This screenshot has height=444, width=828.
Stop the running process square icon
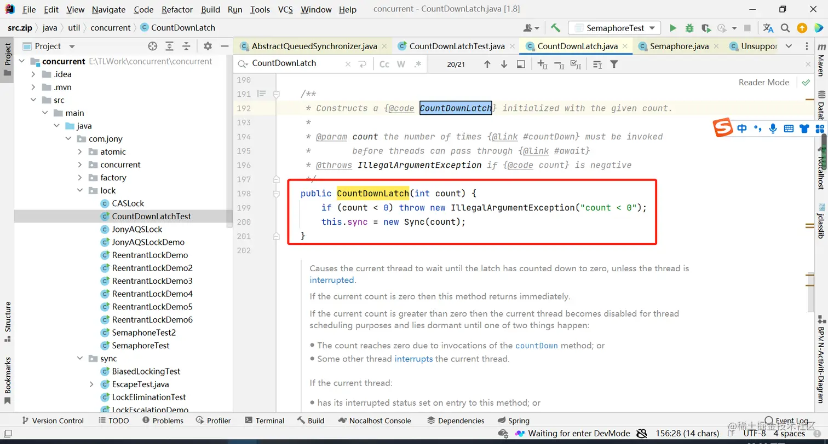point(748,28)
